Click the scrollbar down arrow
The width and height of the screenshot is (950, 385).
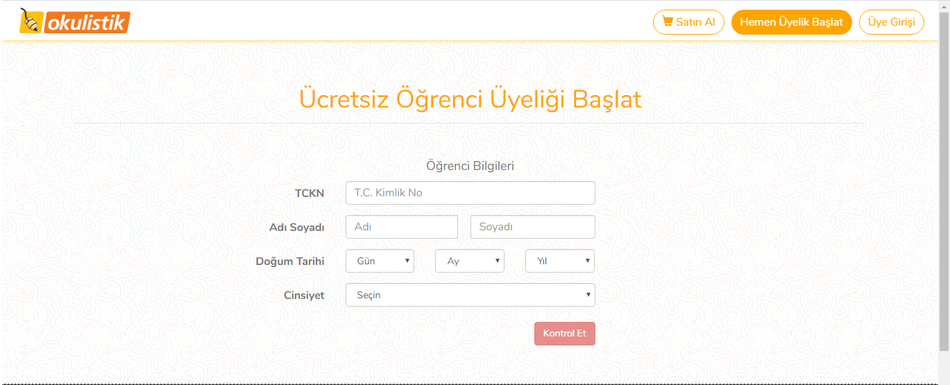coord(944,380)
